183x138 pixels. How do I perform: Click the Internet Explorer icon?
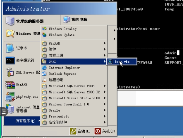tap(44, 68)
